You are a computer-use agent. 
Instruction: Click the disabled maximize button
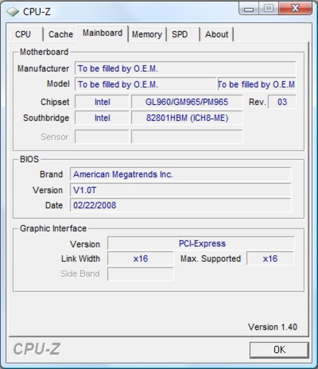click(x=269, y=9)
